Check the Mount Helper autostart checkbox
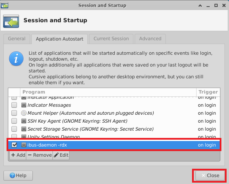Image resolution: width=229 pixels, height=184 pixels. (x=14, y=113)
